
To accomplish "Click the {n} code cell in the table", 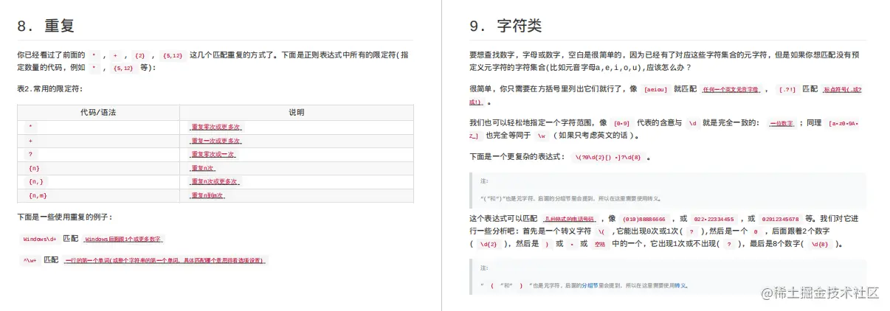I will [33, 169].
